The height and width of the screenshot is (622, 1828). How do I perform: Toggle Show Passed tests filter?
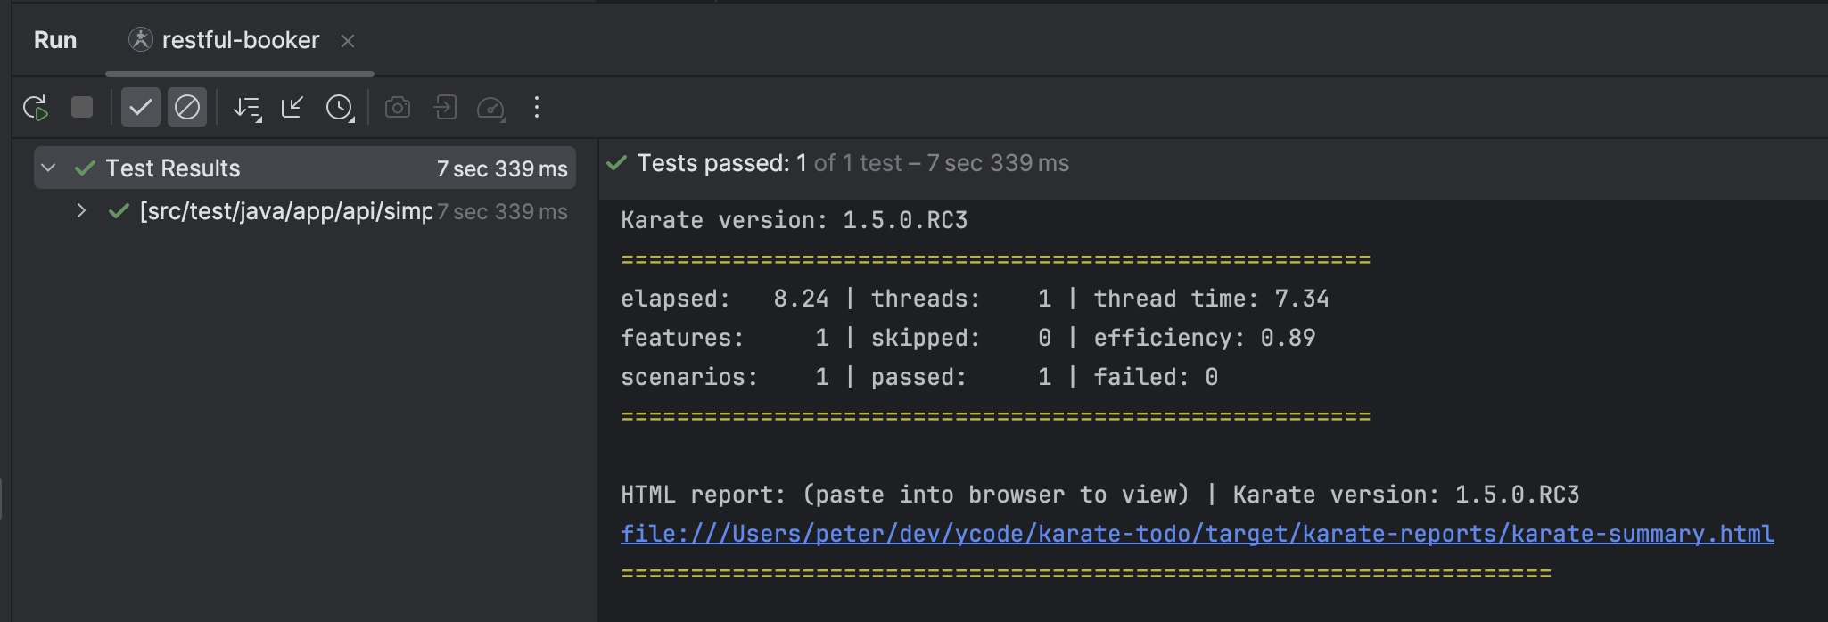pyautogui.click(x=141, y=108)
